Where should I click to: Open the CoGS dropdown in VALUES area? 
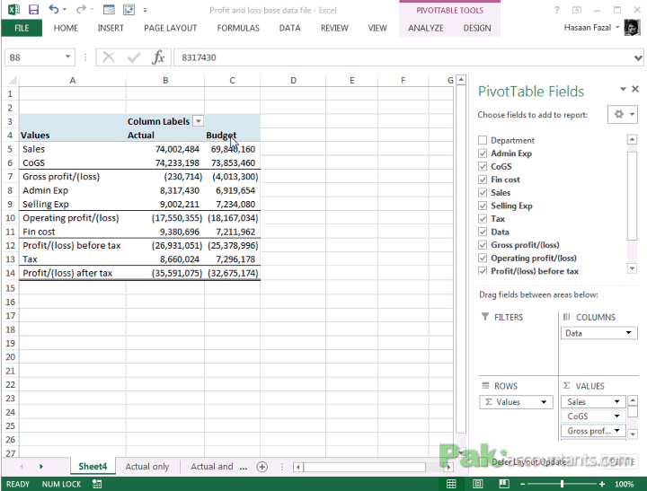616,416
